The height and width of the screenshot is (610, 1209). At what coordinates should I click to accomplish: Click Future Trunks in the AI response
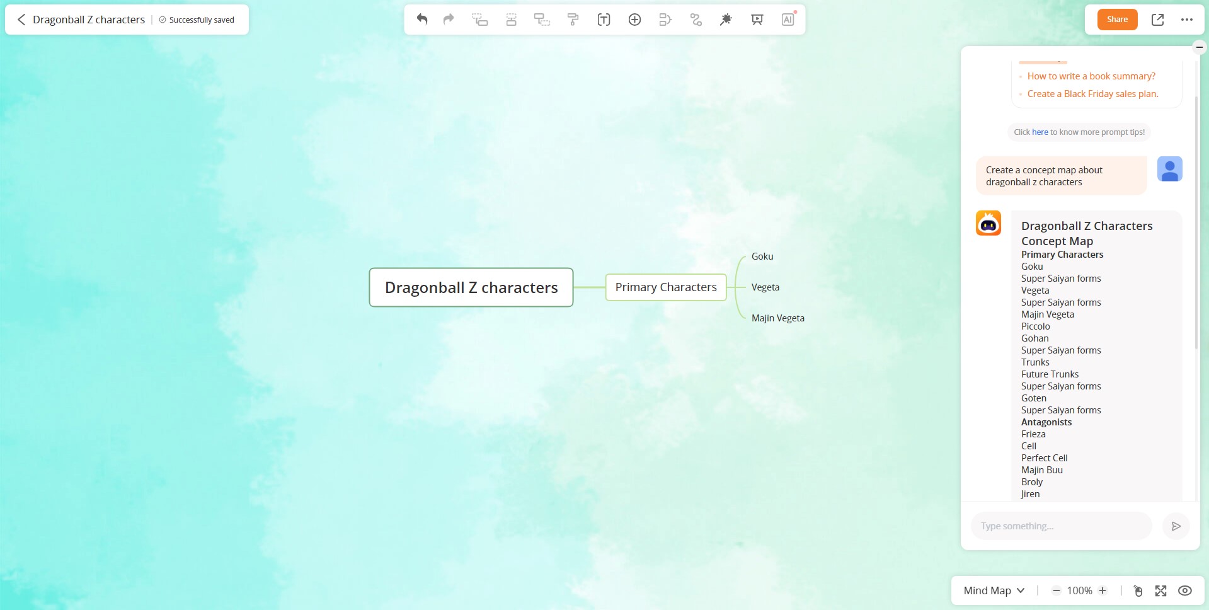click(1050, 374)
